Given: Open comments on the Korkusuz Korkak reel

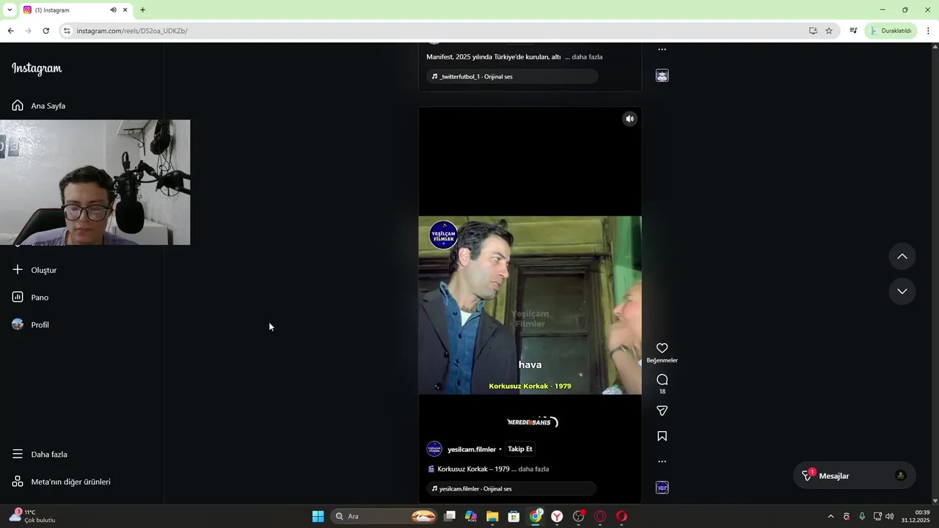Looking at the screenshot, I should coord(662,380).
